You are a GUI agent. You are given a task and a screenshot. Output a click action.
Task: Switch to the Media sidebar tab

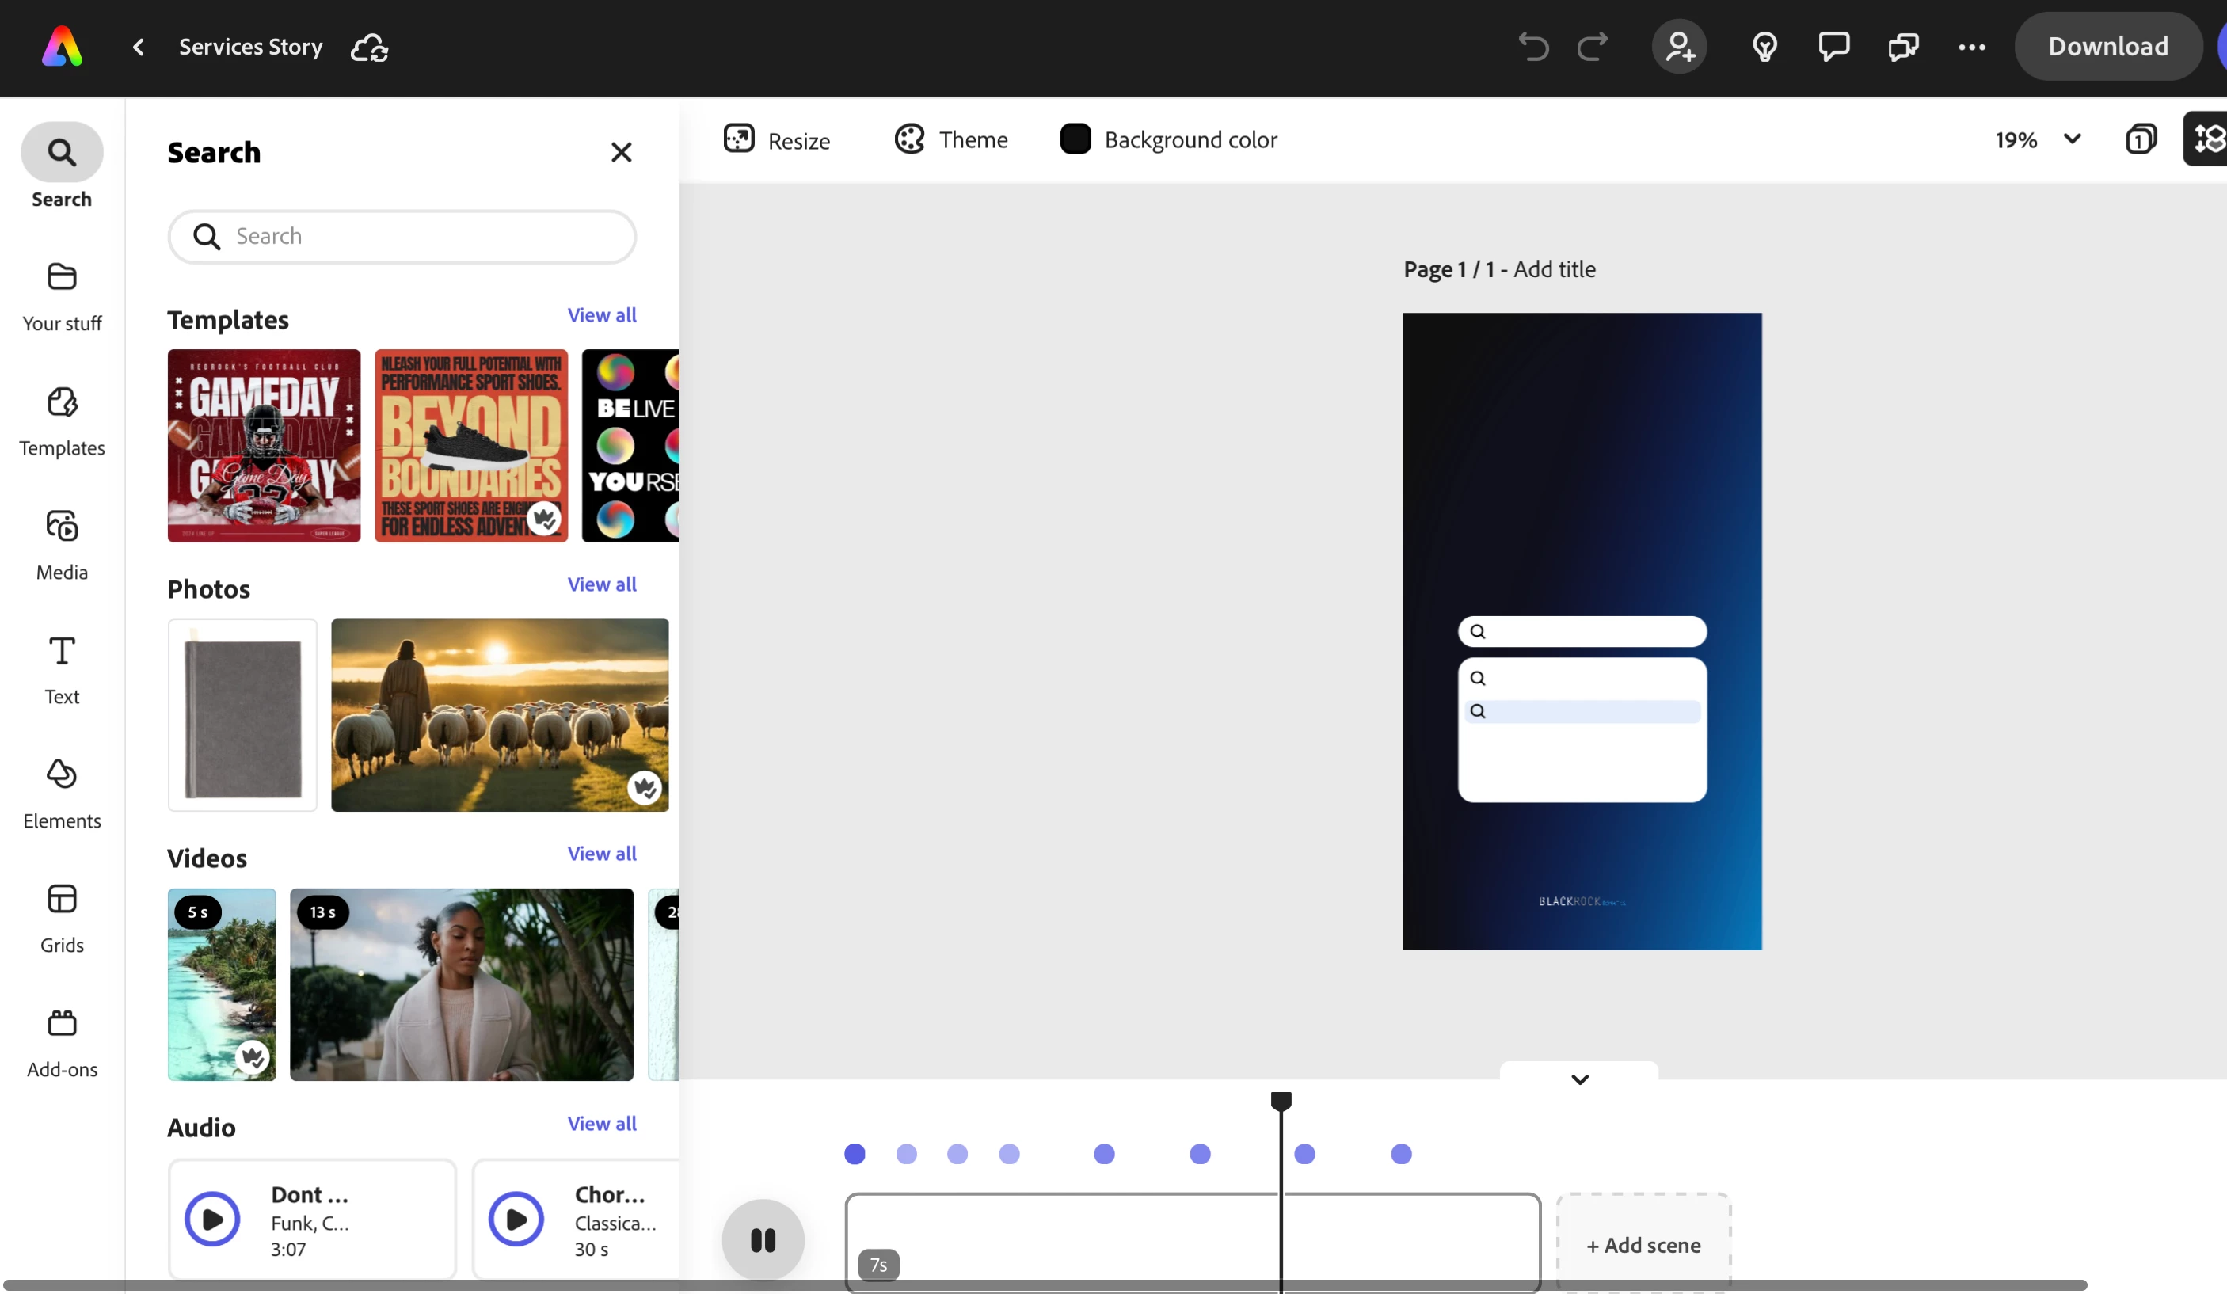[x=62, y=543]
